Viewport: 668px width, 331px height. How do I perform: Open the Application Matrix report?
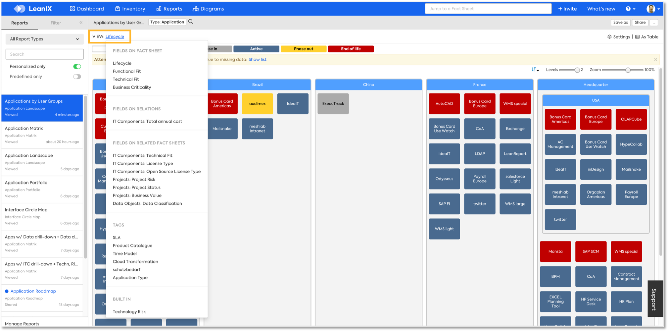[x=42, y=135]
